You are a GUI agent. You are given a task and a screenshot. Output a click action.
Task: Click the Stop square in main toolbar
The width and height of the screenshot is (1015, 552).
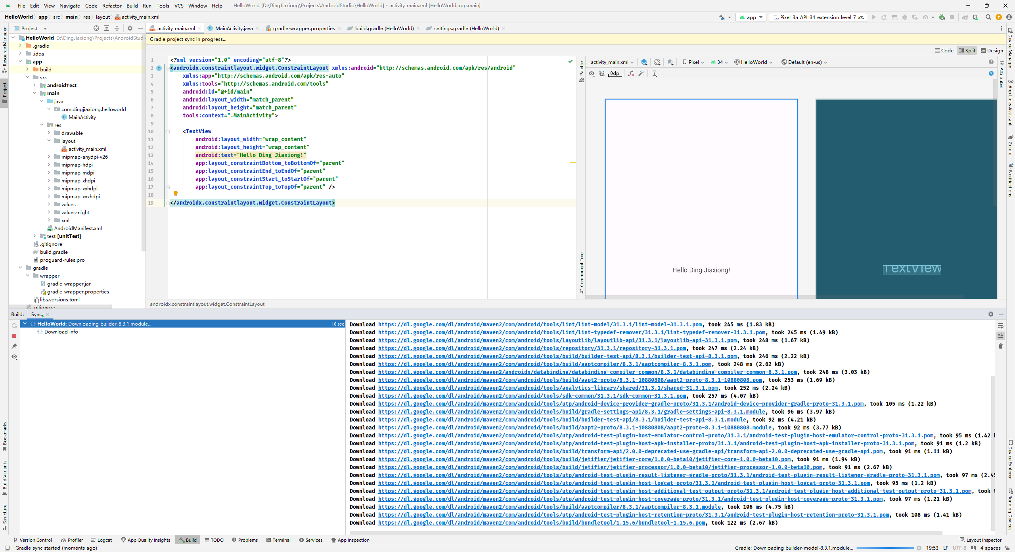(x=952, y=17)
